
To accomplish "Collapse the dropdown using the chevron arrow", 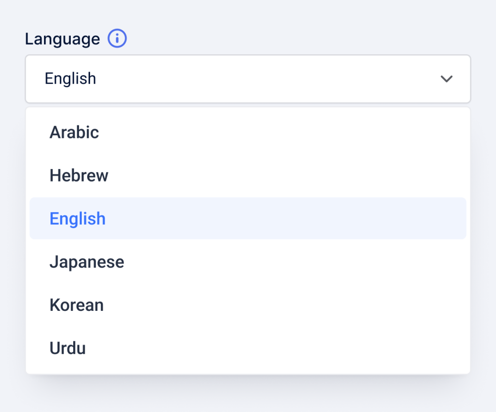I will point(446,79).
